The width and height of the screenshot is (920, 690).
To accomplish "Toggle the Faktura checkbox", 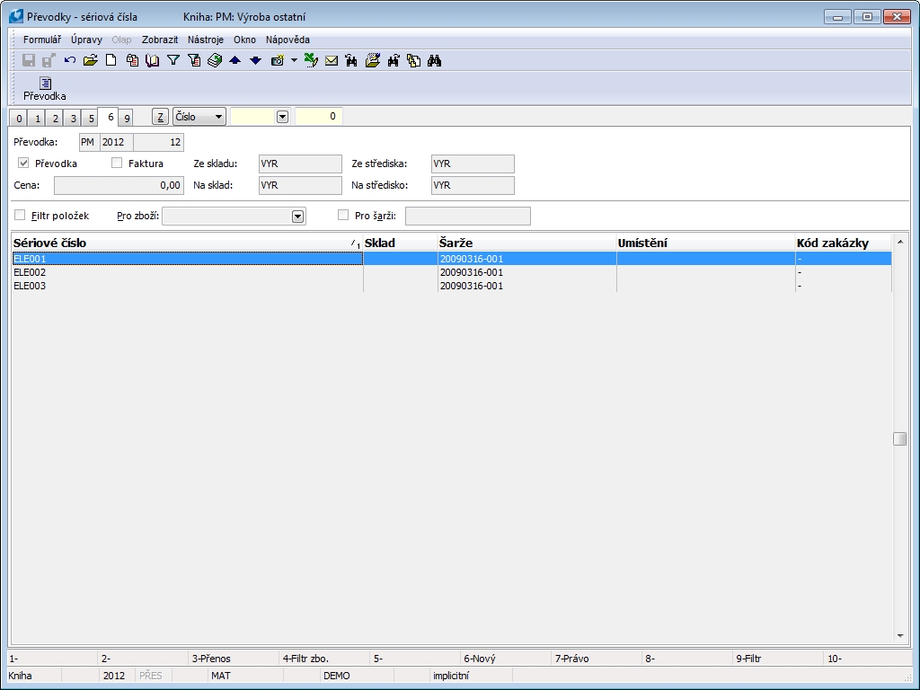I will click(x=117, y=164).
